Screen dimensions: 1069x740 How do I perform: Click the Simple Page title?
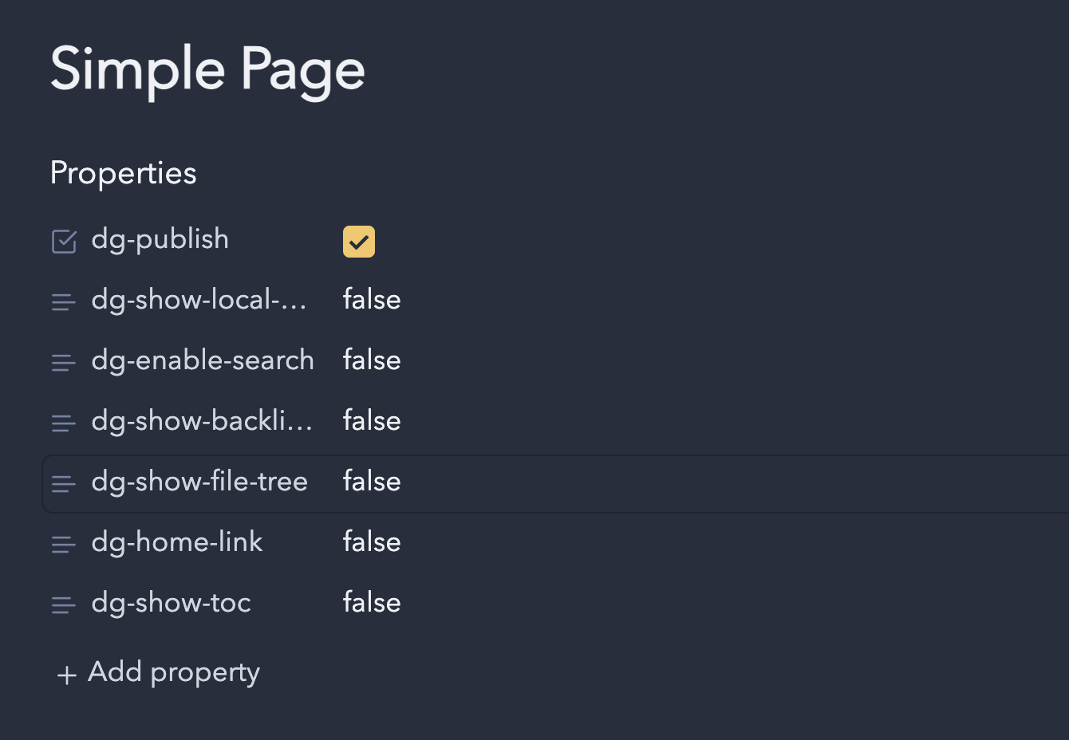[x=207, y=70]
